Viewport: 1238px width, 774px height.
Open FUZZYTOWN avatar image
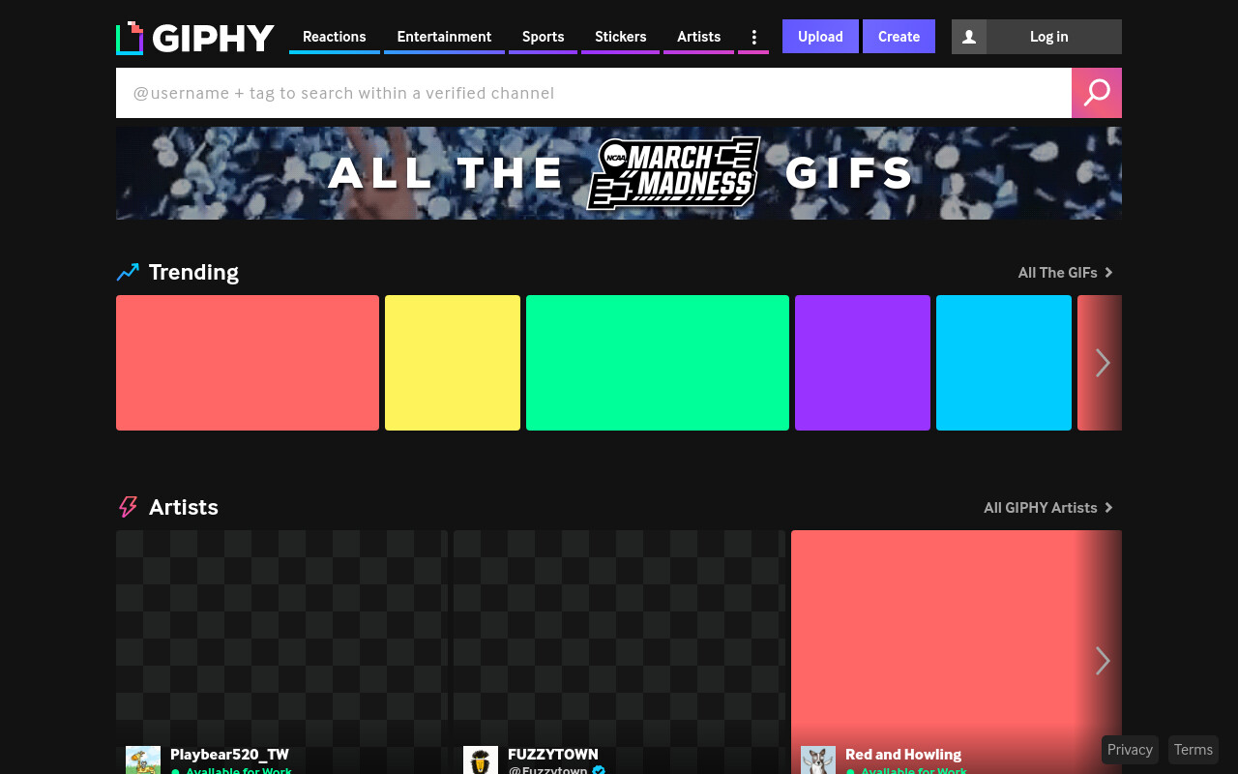pos(481,760)
